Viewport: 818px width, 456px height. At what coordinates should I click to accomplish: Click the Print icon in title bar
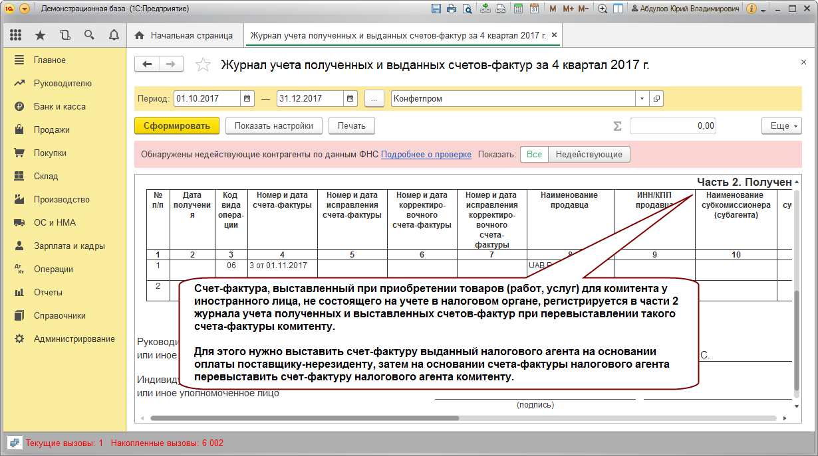coord(452,9)
